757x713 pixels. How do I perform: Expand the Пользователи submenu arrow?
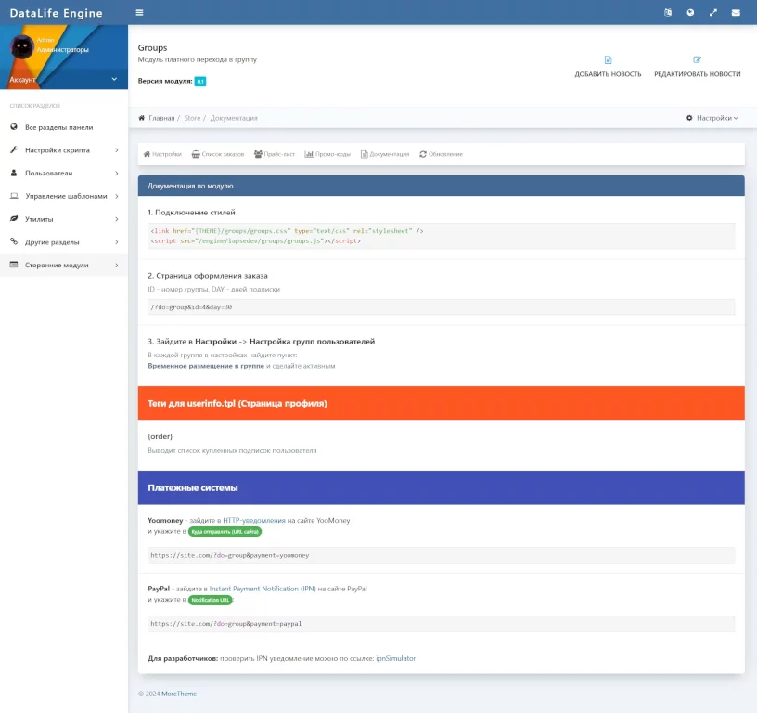117,173
